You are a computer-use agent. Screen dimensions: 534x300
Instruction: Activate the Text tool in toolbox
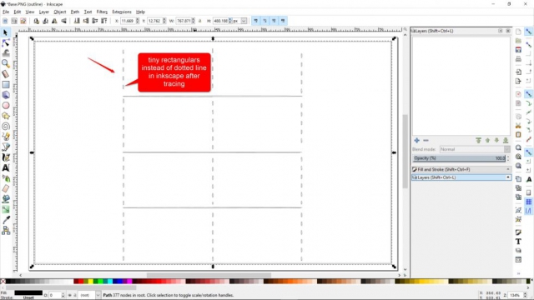tap(6, 167)
